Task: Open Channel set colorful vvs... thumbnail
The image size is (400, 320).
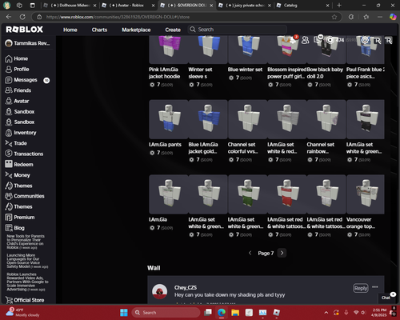Action: pyautogui.click(x=248, y=119)
